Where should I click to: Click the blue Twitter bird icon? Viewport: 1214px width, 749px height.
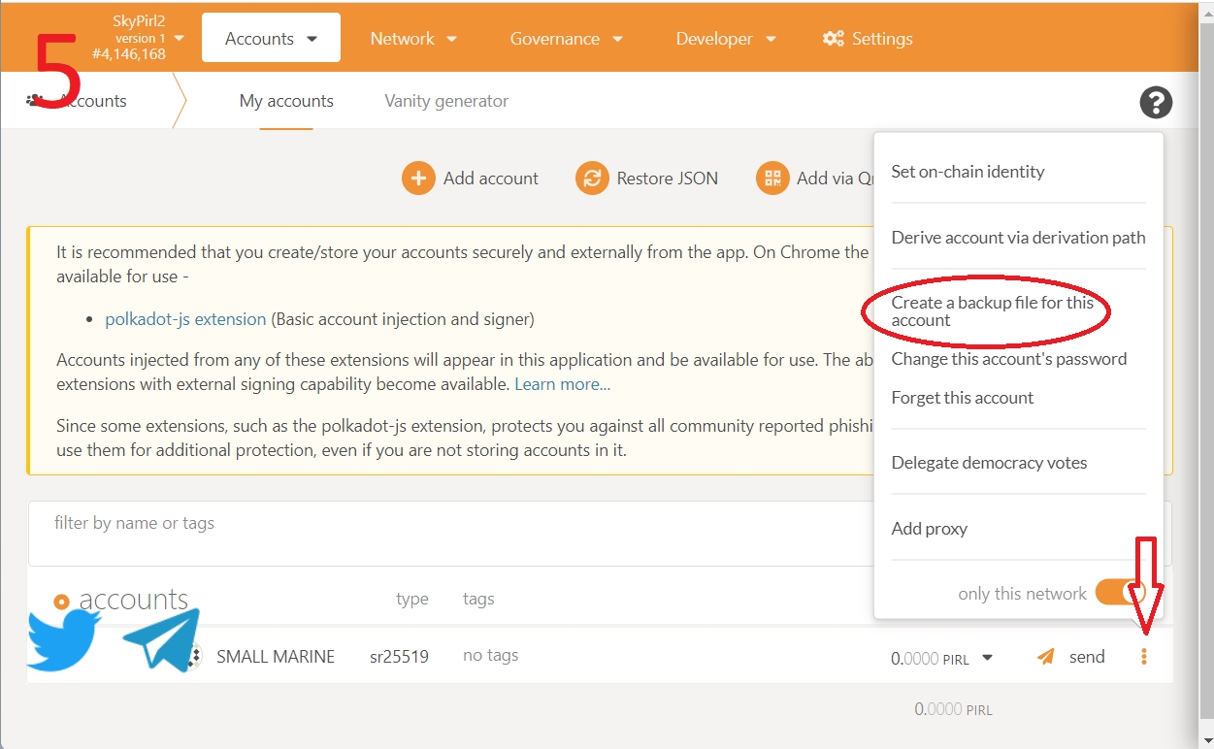point(63,640)
